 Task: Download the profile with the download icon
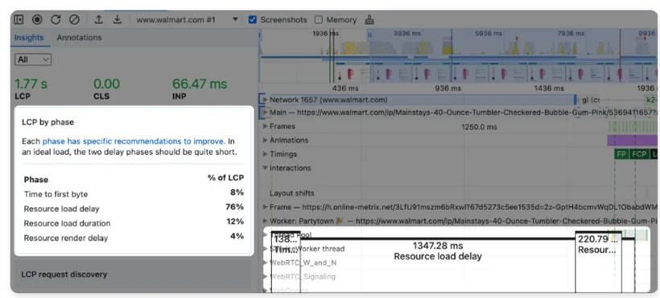click(x=118, y=20)
